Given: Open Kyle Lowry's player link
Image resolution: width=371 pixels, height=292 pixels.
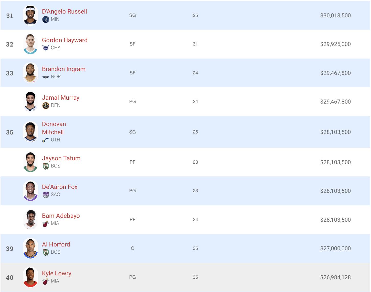Looking at the screenshot, I should (x=57, y=273).
